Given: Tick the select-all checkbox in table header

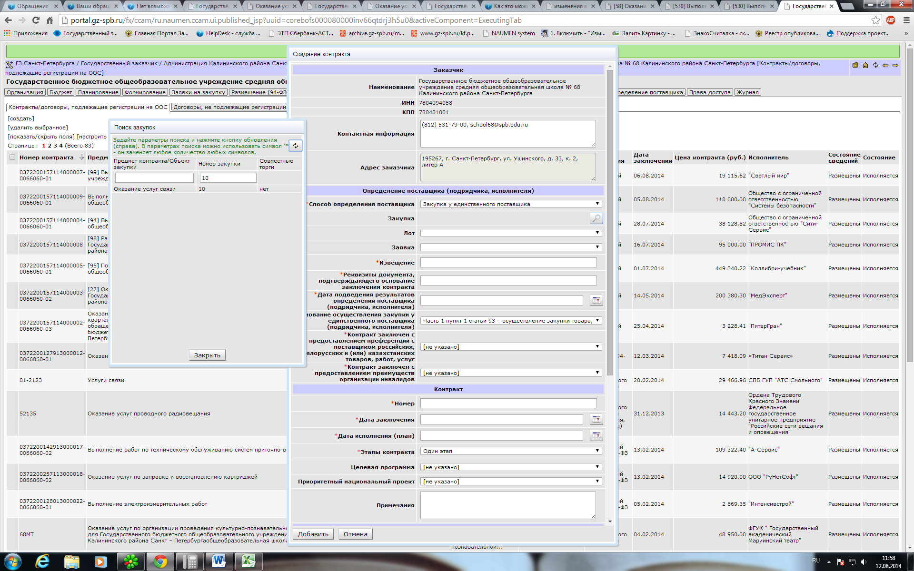Looking at the screenshot, I should click(x=12, y=157).
